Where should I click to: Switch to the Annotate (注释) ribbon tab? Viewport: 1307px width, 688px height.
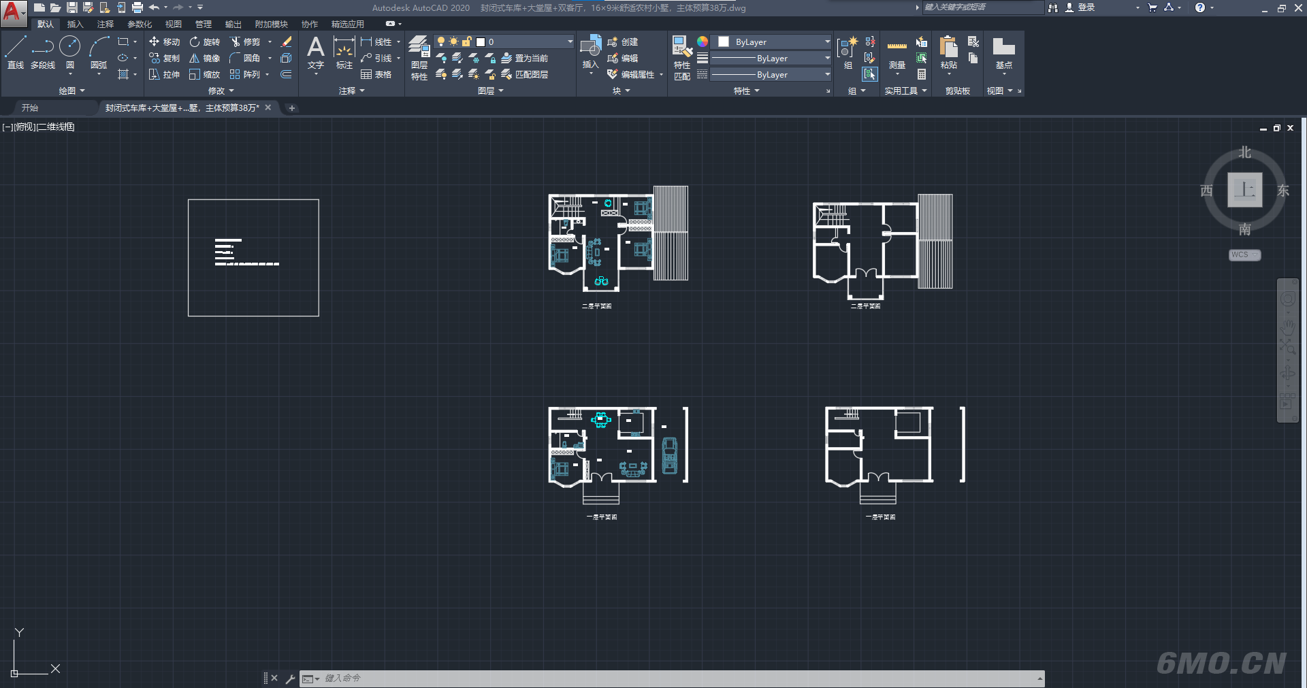(105, 24)
